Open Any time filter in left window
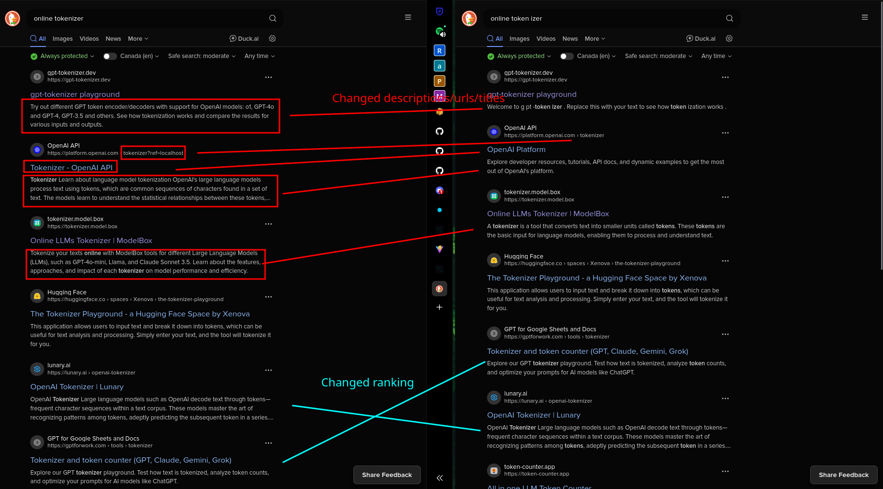Viewport: 883px width, 489px height. click(260, 56)
